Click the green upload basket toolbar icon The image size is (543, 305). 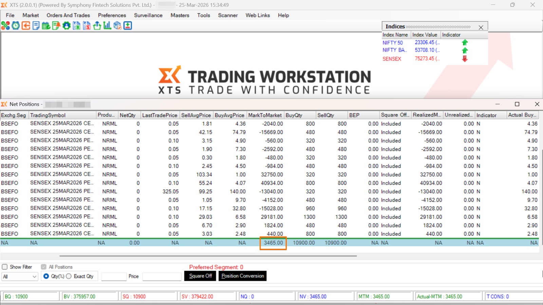(97, 26)
